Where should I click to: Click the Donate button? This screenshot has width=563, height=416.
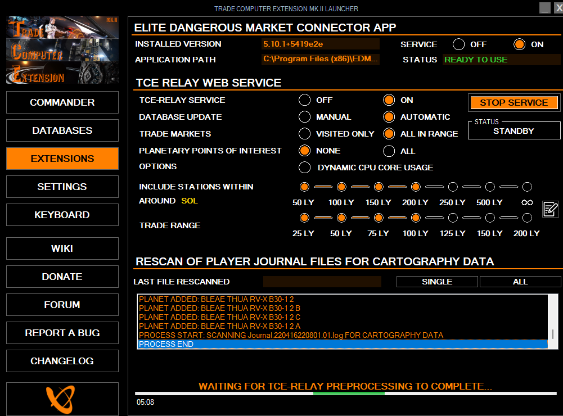[62, 277]
